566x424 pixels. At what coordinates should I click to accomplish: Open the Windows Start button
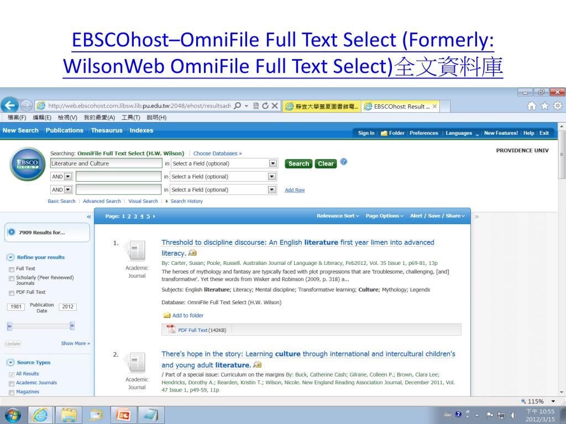pos(13,415)
